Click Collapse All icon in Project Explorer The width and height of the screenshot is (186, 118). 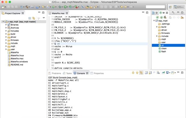(30, 18)
